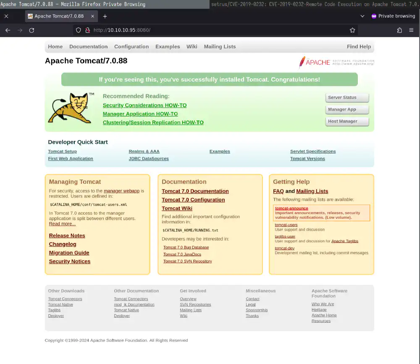Screen dimensions: 420x364
Task: Click the bookmark star in address bar
Action: point(353,30)
